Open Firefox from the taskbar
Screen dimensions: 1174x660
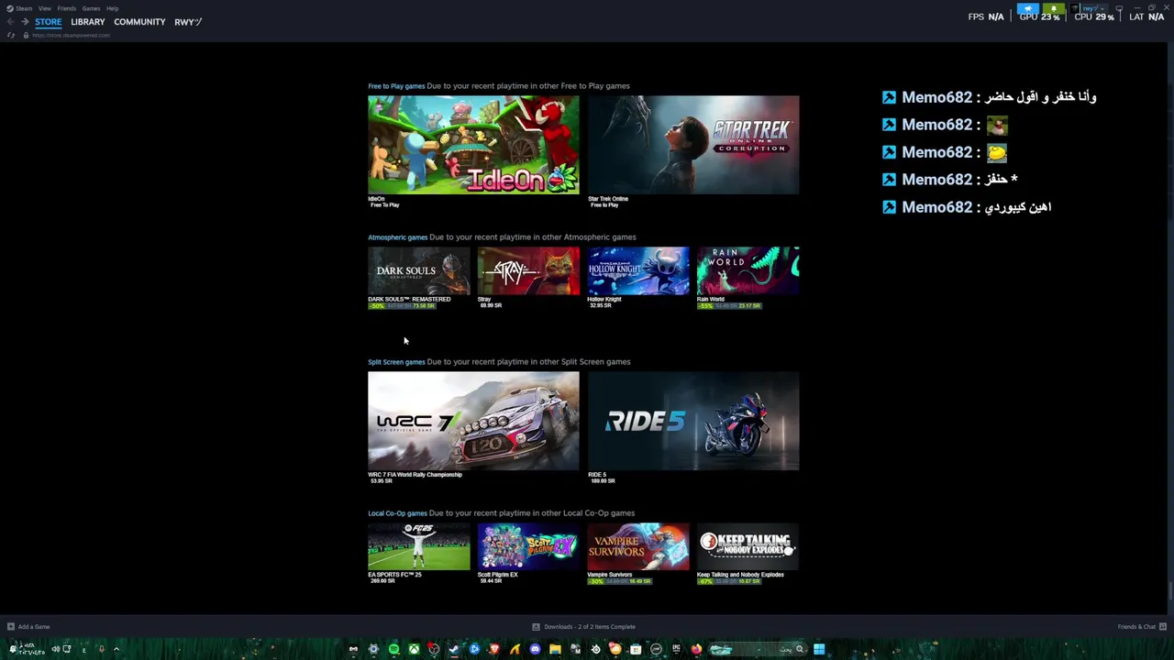[696, 649]
